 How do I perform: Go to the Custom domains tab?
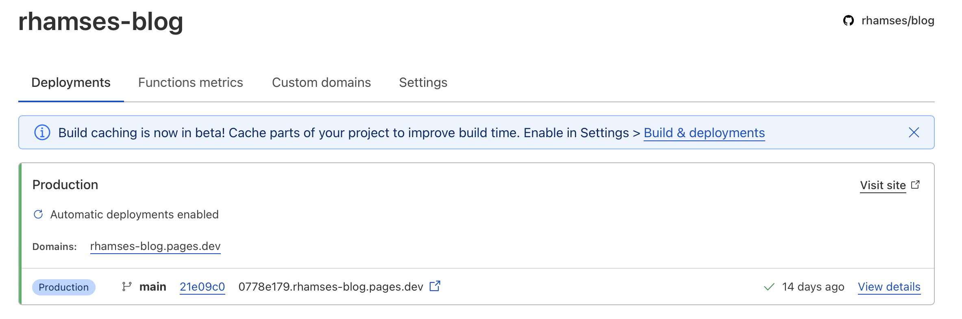click(x=321, y=83)
